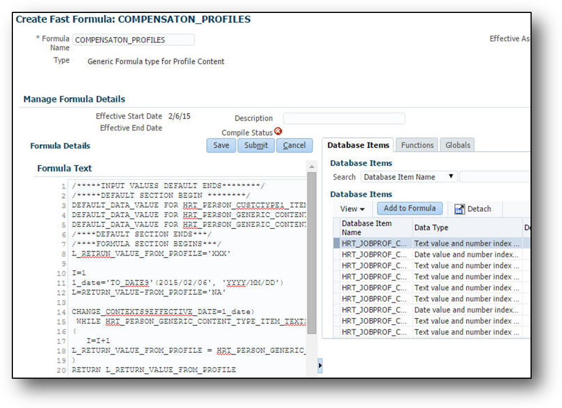
Task: Click the Compile Status error icon
Action: 278,131
